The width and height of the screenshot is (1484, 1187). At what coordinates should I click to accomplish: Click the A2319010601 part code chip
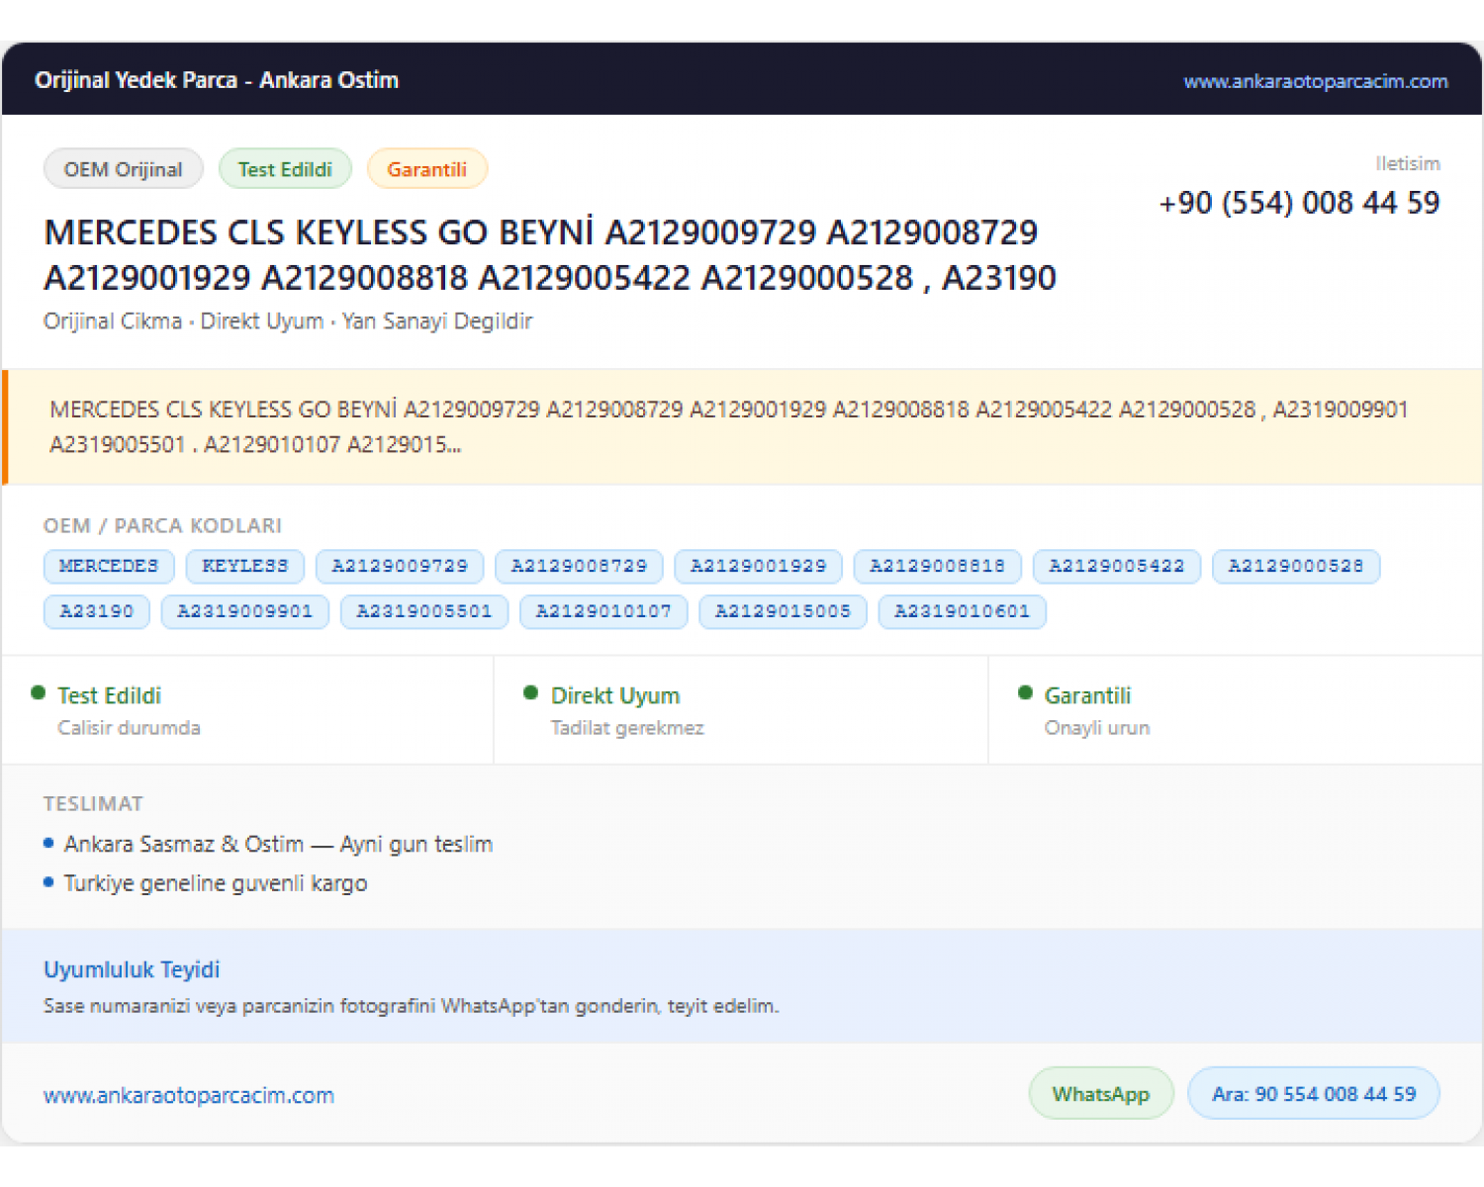click(963, 611)
